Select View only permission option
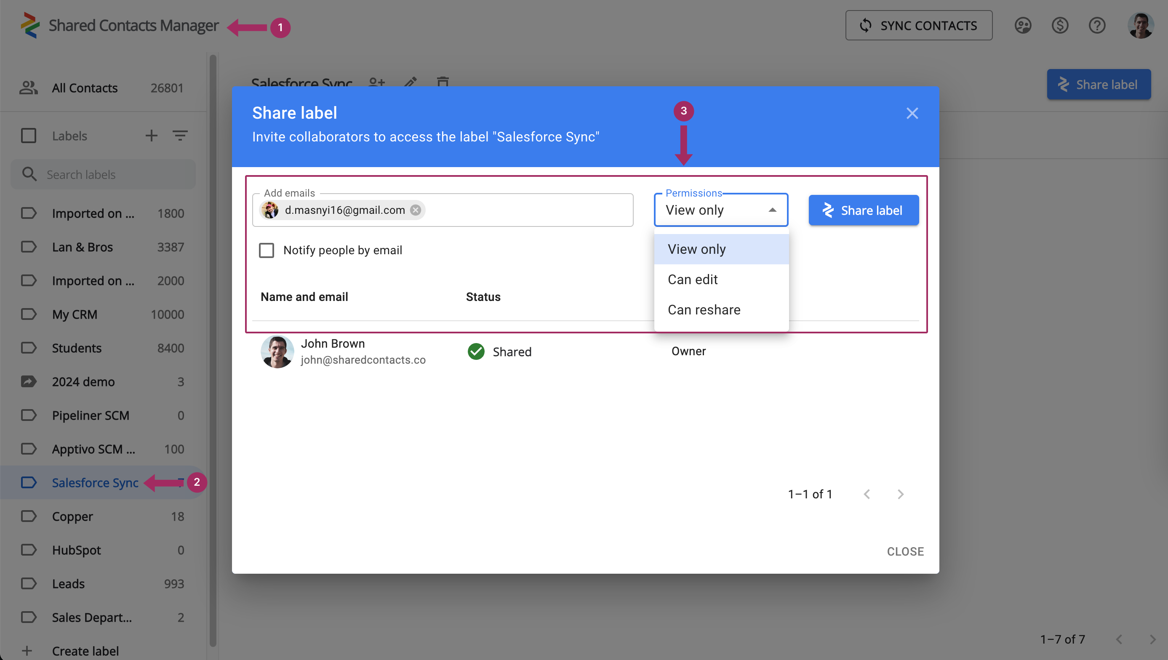The height and width of the screenshot is (660, 1168). click(721, 249)
